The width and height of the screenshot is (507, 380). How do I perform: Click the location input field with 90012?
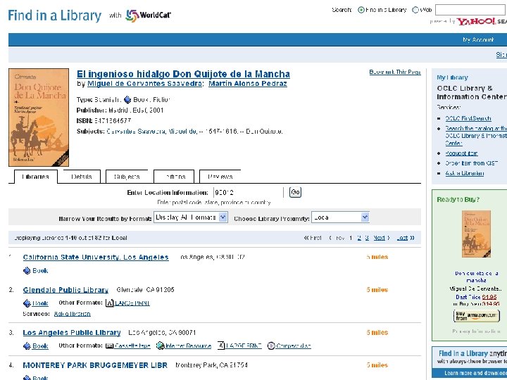(x=248, y=192)
